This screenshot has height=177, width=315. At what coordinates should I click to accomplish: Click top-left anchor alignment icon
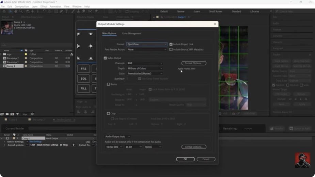click(x=79, y=34)
